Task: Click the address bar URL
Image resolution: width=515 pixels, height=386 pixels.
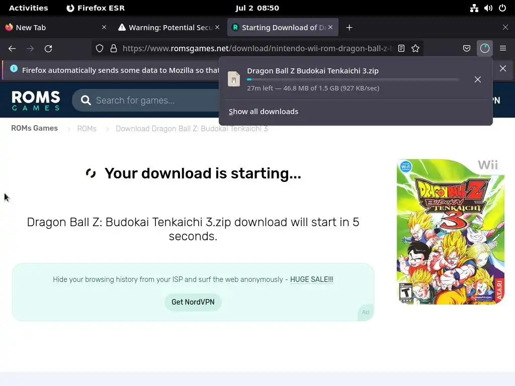Action: [x=257, y=49]
